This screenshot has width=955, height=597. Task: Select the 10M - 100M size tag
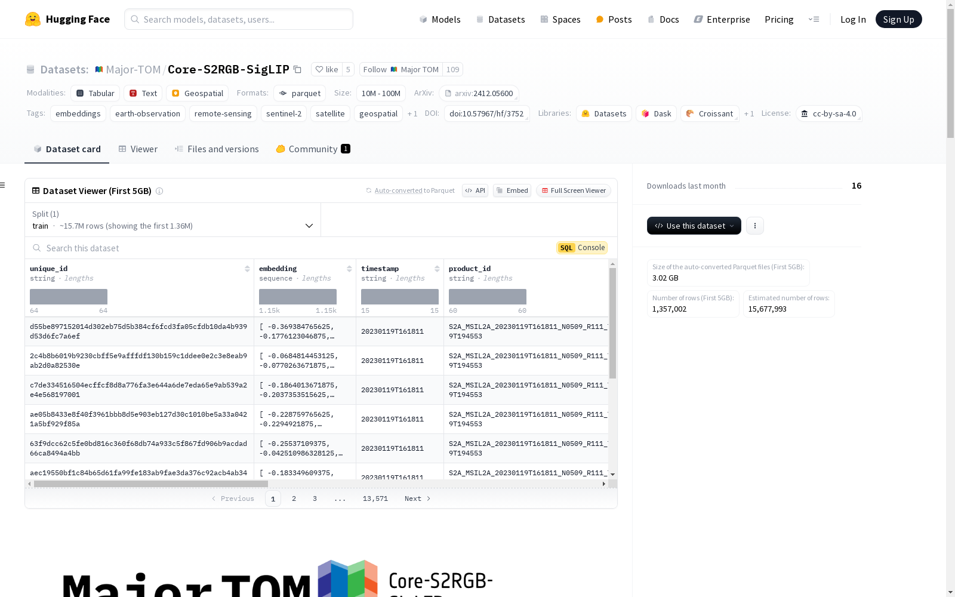[x=381, y=93]
